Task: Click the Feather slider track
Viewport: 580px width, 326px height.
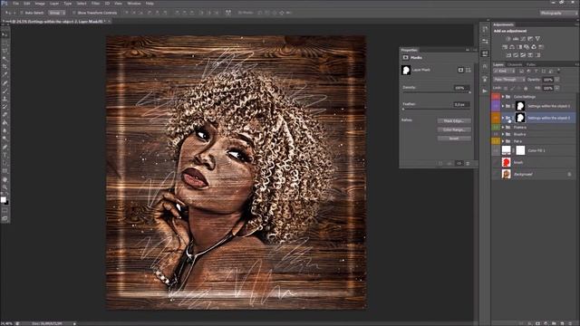Action: click(437, 109)
